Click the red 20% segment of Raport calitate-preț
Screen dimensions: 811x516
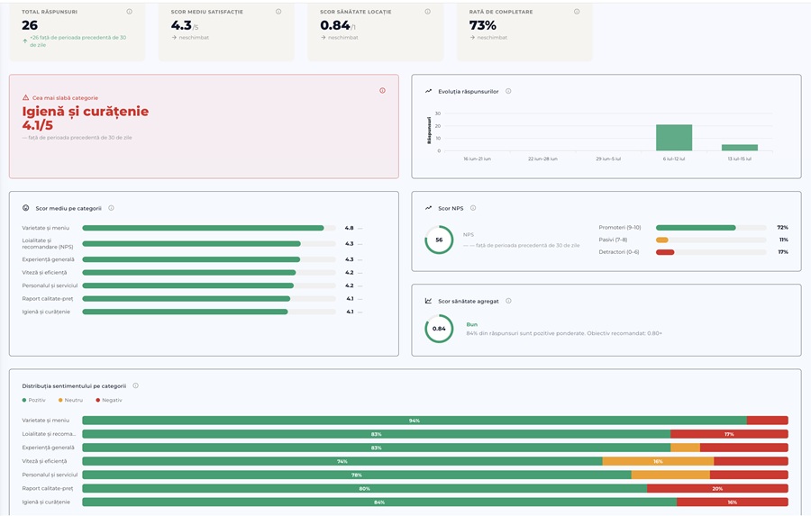tap(717, 488)
